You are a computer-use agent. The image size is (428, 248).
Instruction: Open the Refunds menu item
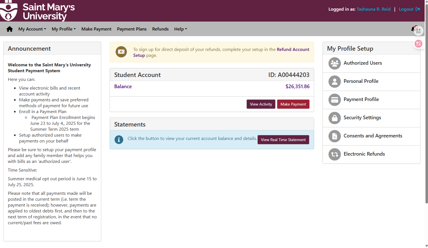pos(160,29)
